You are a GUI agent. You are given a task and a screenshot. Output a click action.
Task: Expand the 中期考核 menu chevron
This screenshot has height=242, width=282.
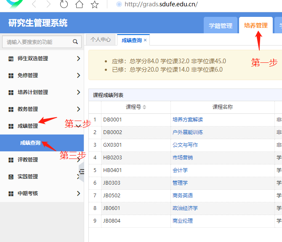pos(78,194)
